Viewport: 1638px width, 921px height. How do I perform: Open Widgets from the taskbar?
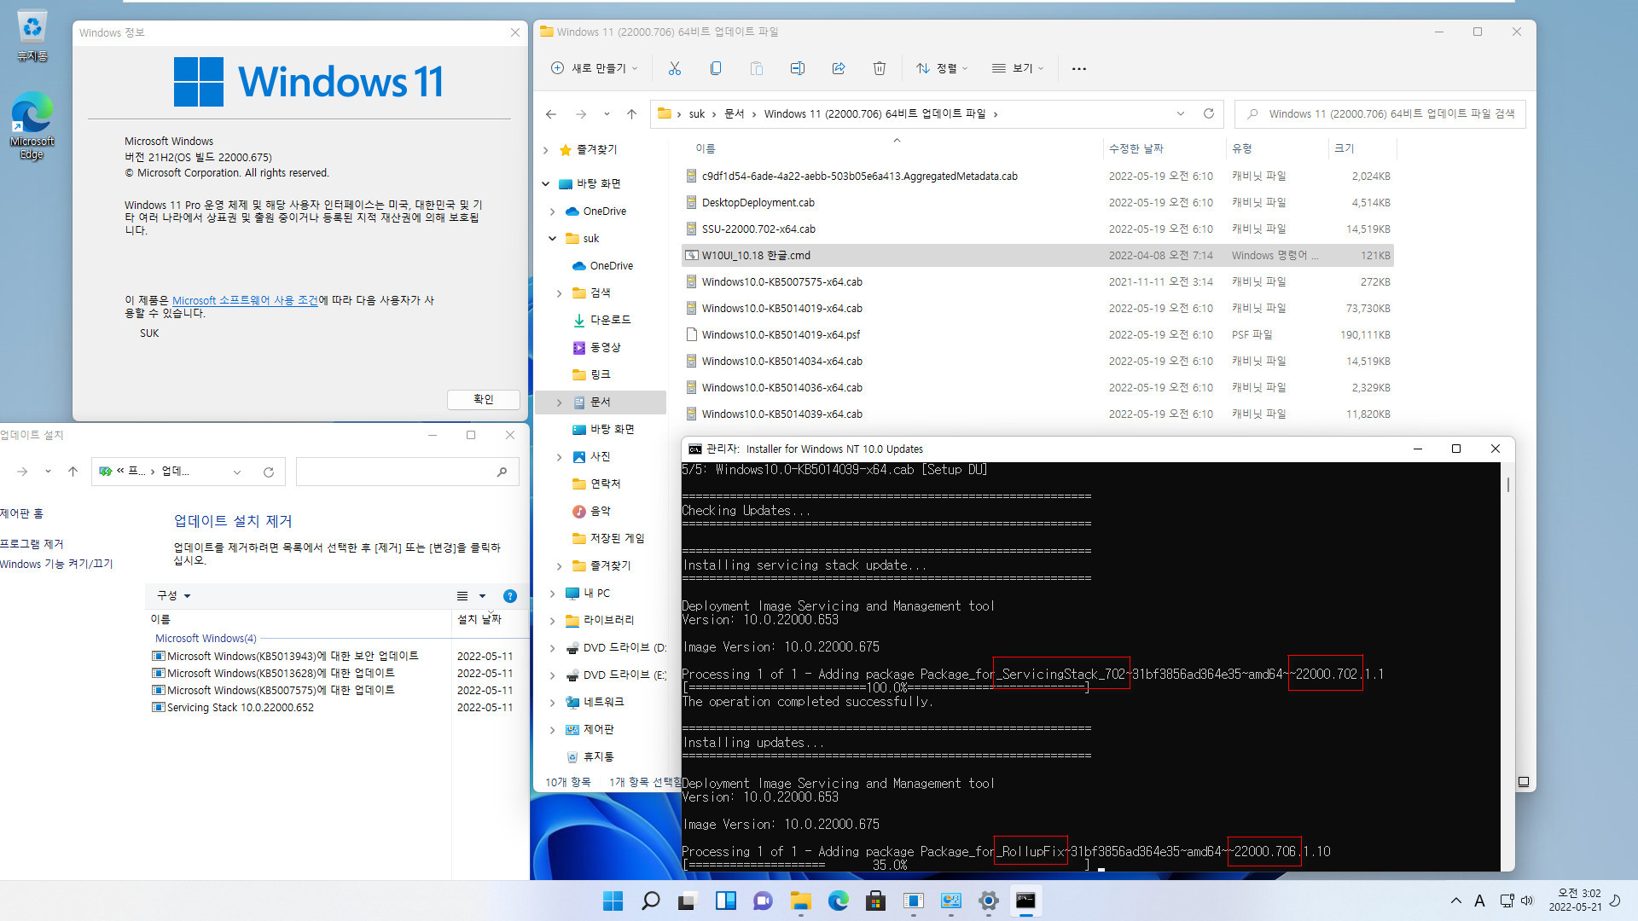[x=725, y=901]
